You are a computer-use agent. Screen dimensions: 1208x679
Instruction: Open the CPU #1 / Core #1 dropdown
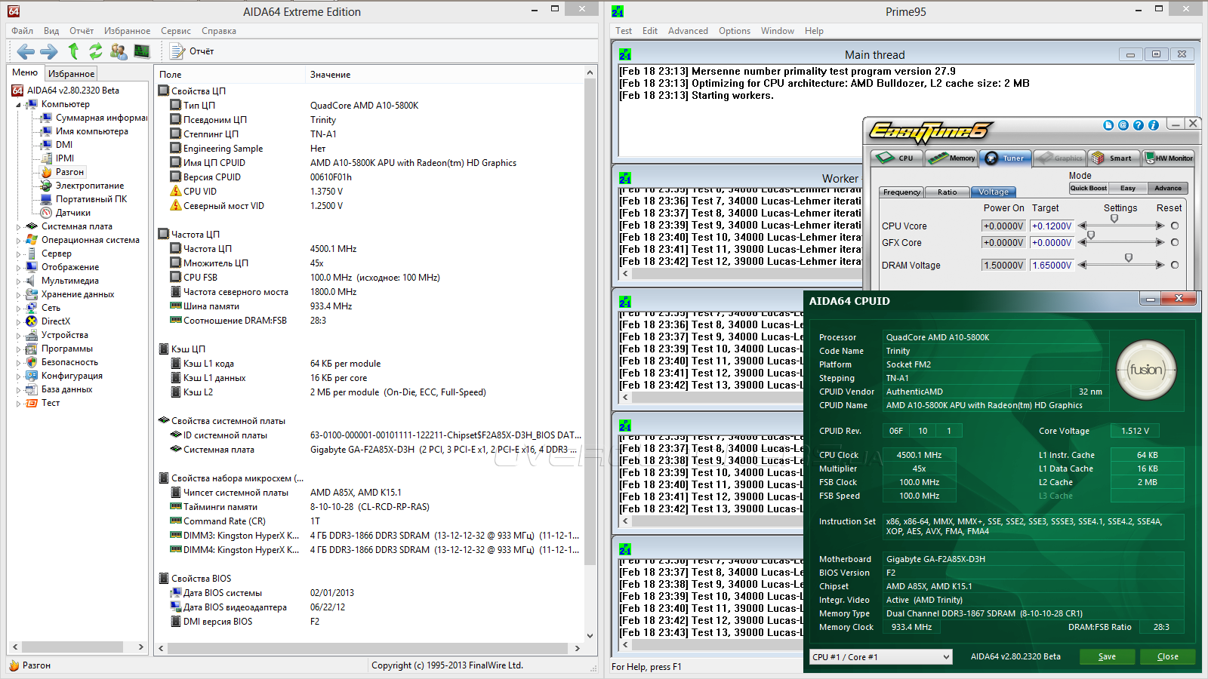click(880, 657)
